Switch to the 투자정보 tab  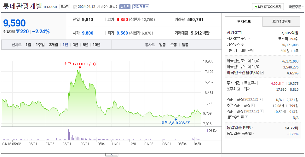(x=244, y=22)
